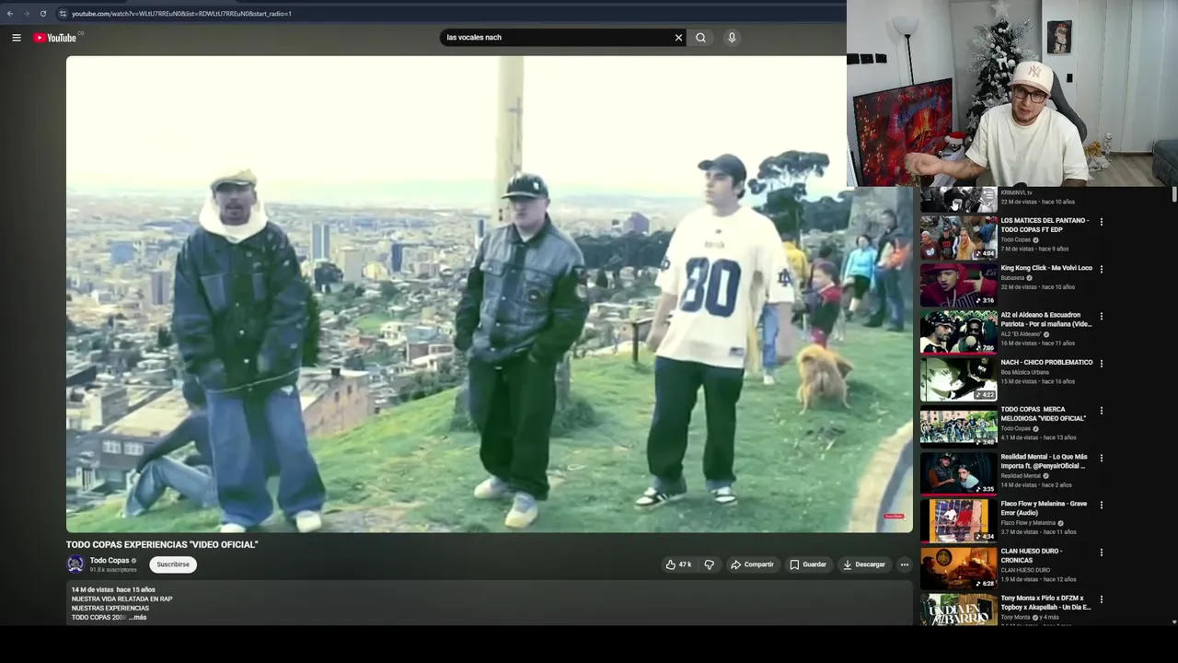Go forward in the browser
The height and width of the screenshot is (663, 1178).
[27, 14]
